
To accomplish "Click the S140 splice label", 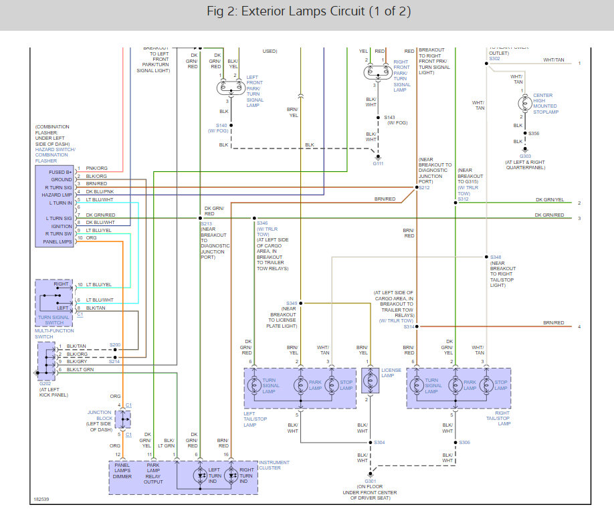I will tap(221, 125).
